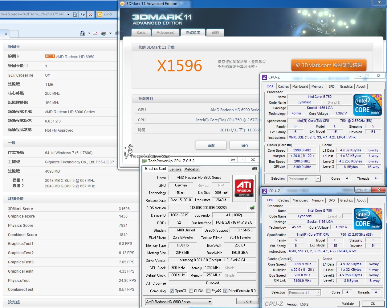This screenshot has height=308, width=387.
Task: Stop loading the browser page
Action: [90, 14]
